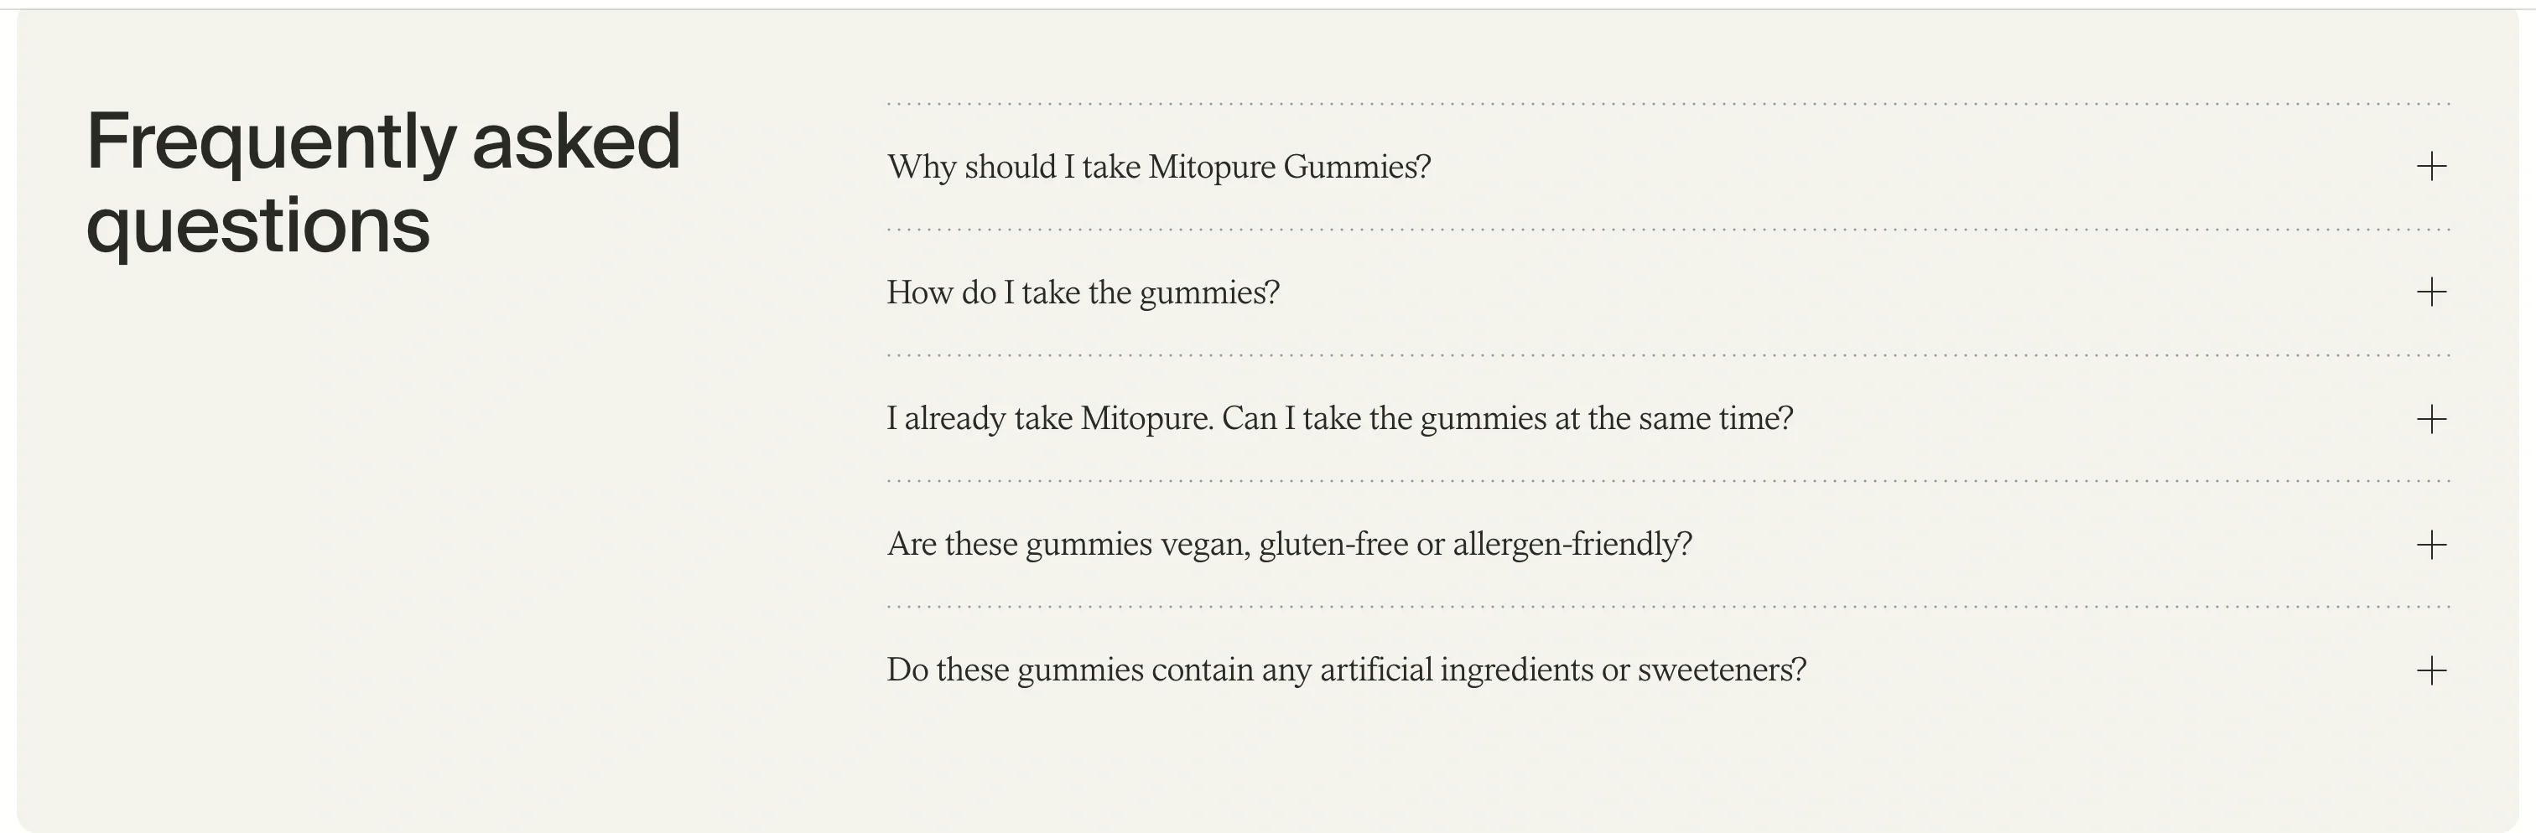Viewport: 2536px width, 833px height.
Task: Click the plus icon for the Mitopure timing question
Action: pyautogui.click(x=2434, y=417)
